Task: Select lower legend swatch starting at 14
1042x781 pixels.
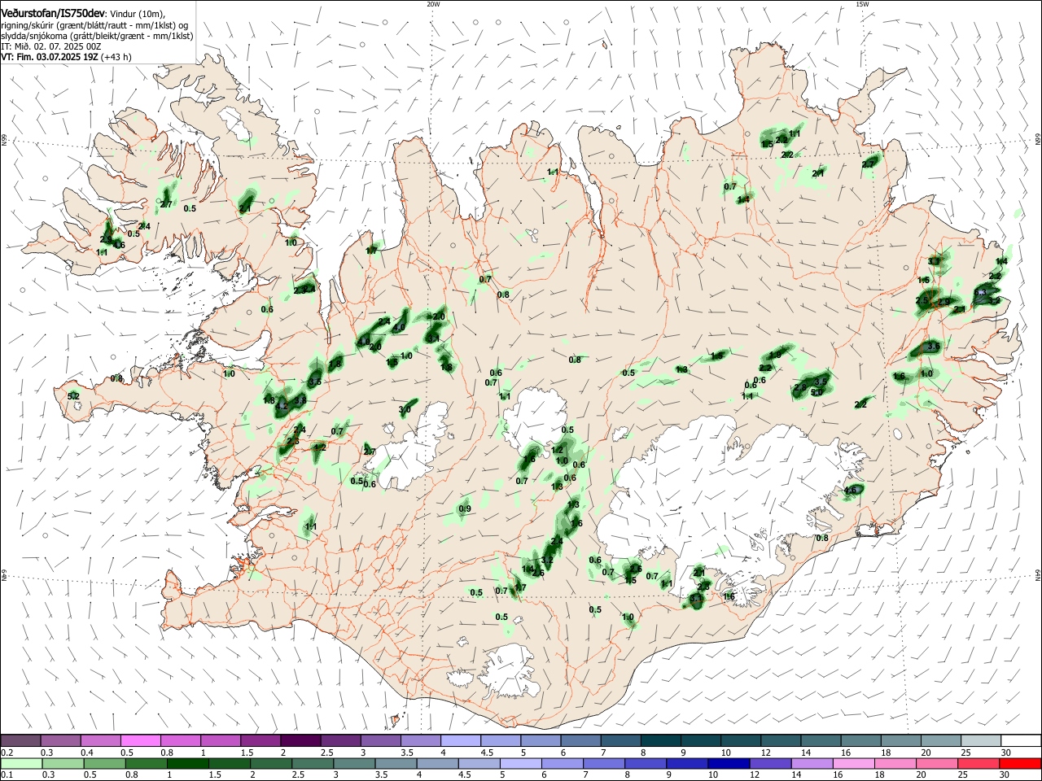Action: pyautogui.click(x=811, y=763)
